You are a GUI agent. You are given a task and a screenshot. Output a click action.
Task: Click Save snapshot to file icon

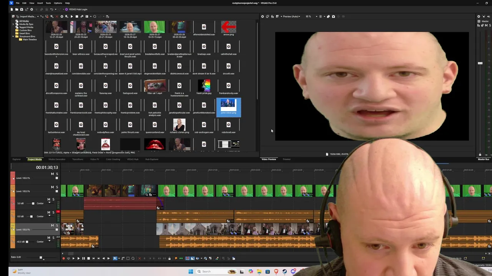click(x=333, y=16)
